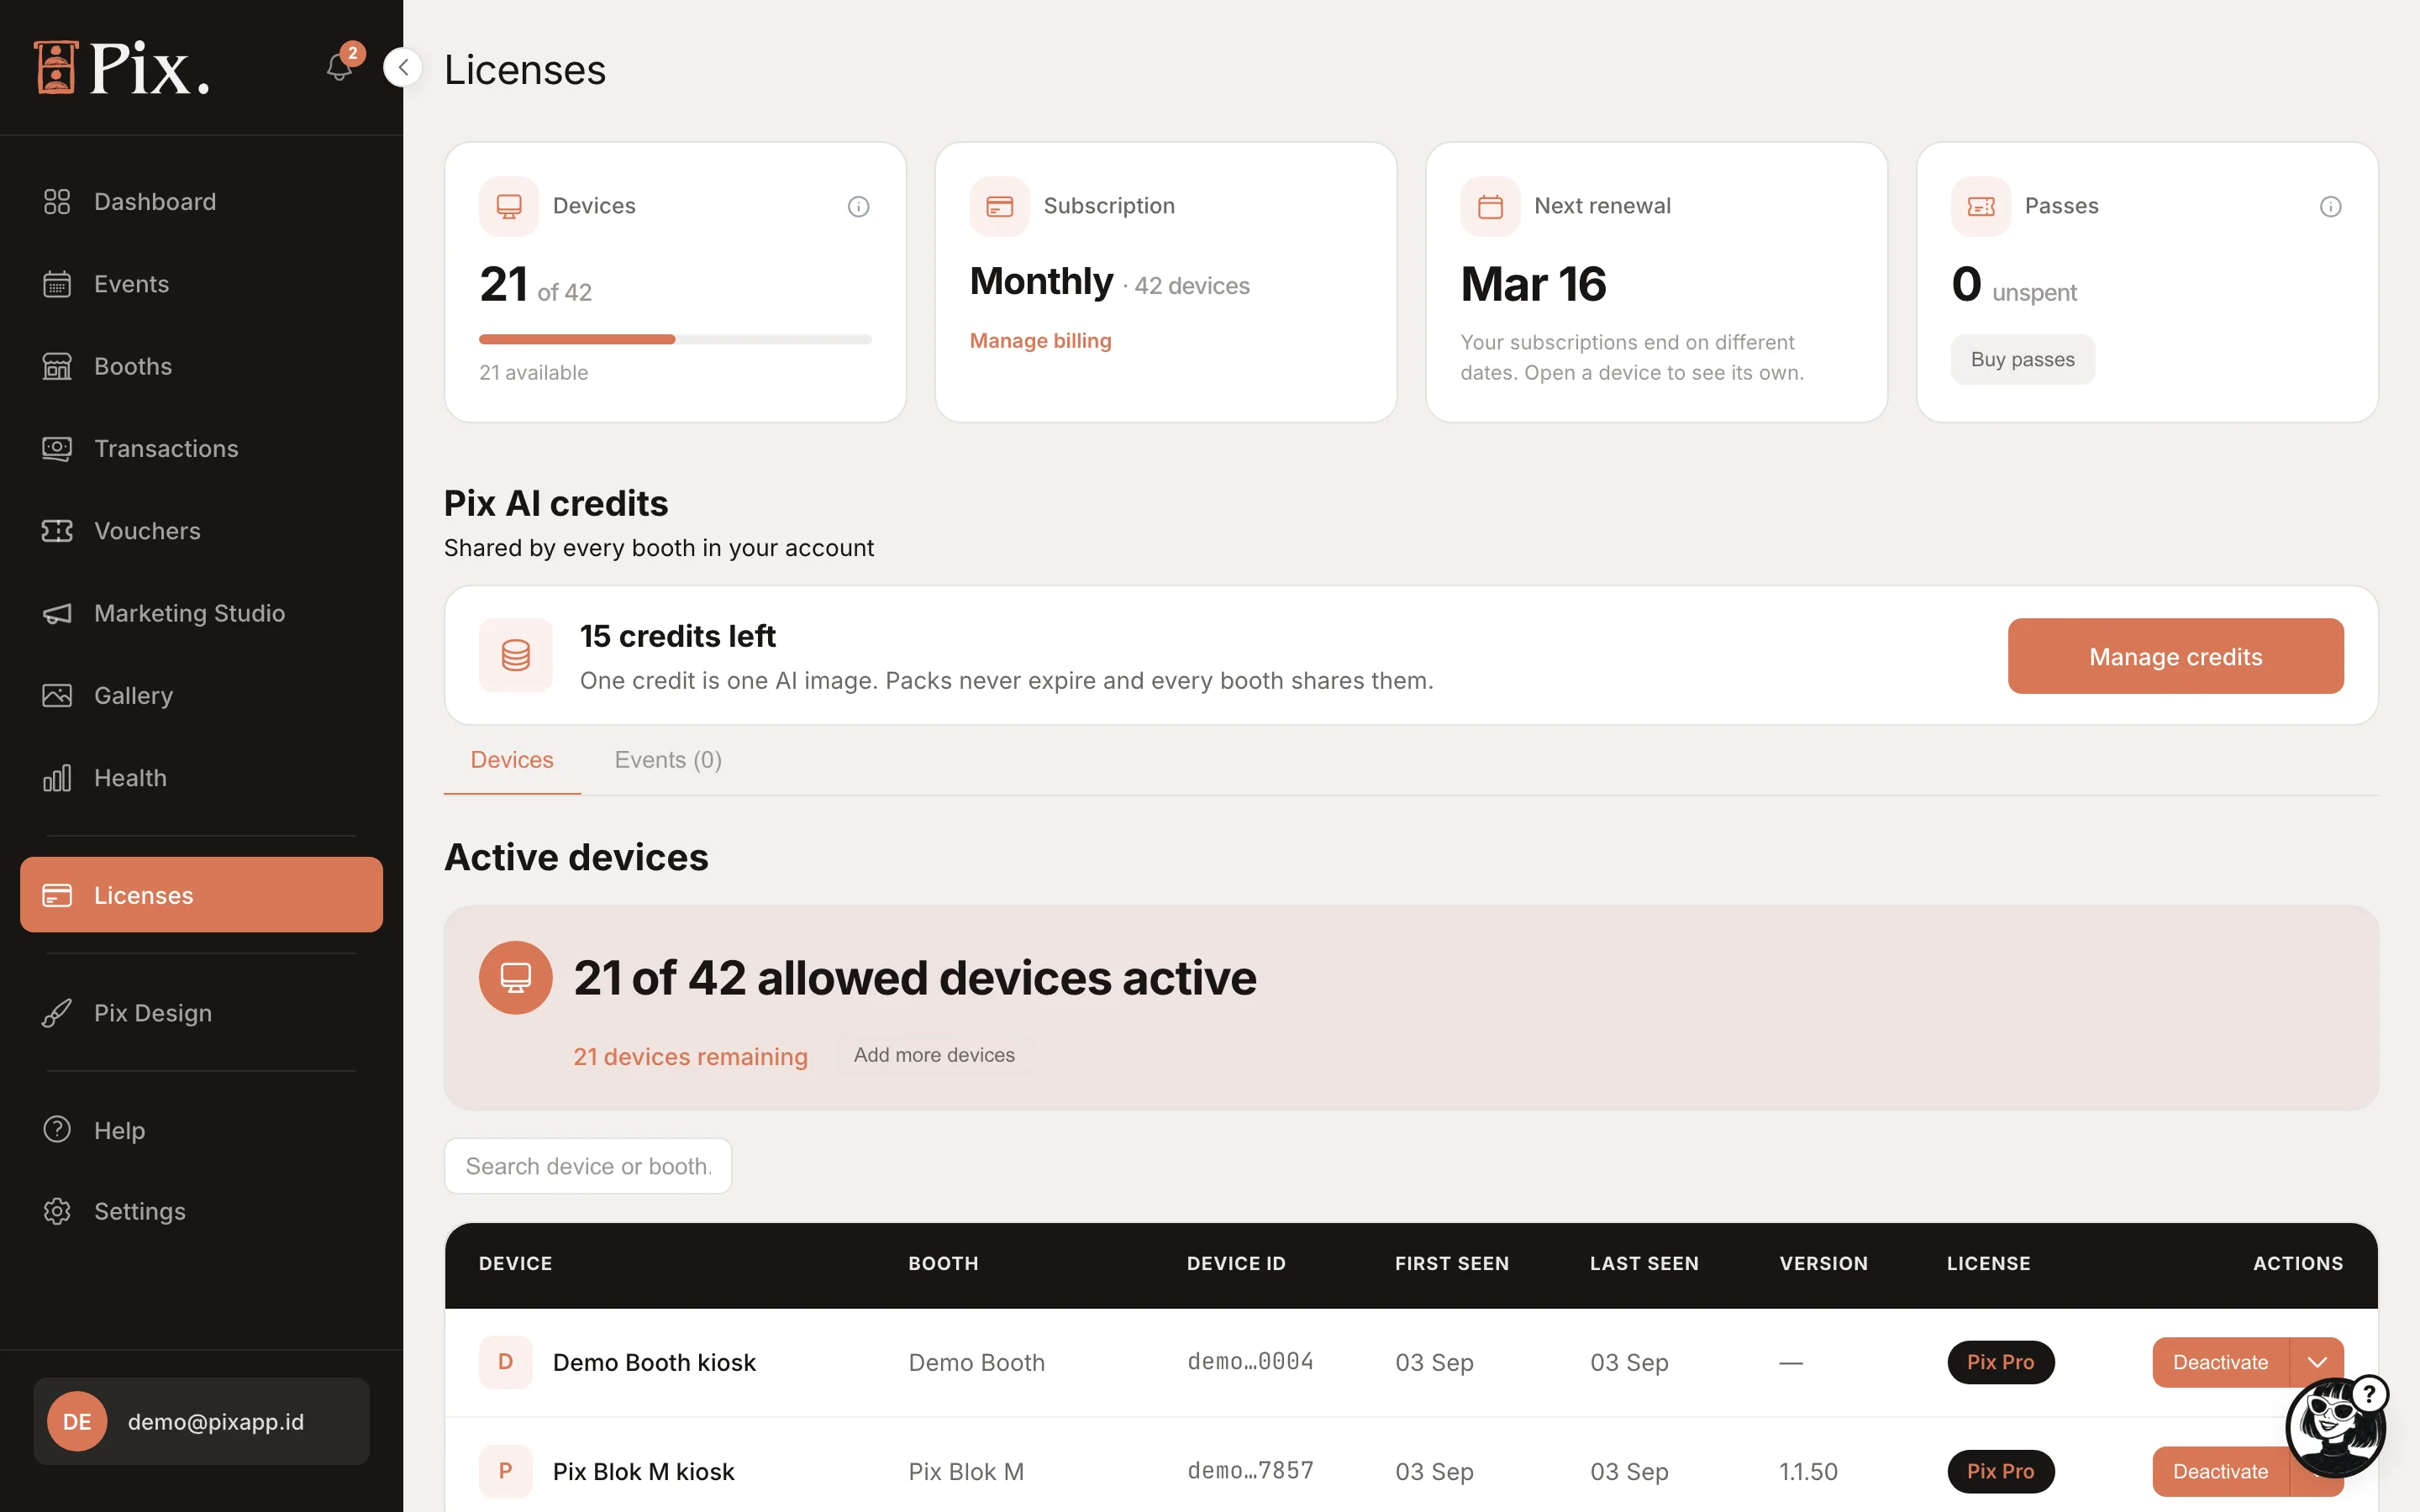
Task: Click the Marketing Studio megaphone icon
Action: [x=57, y=613]
